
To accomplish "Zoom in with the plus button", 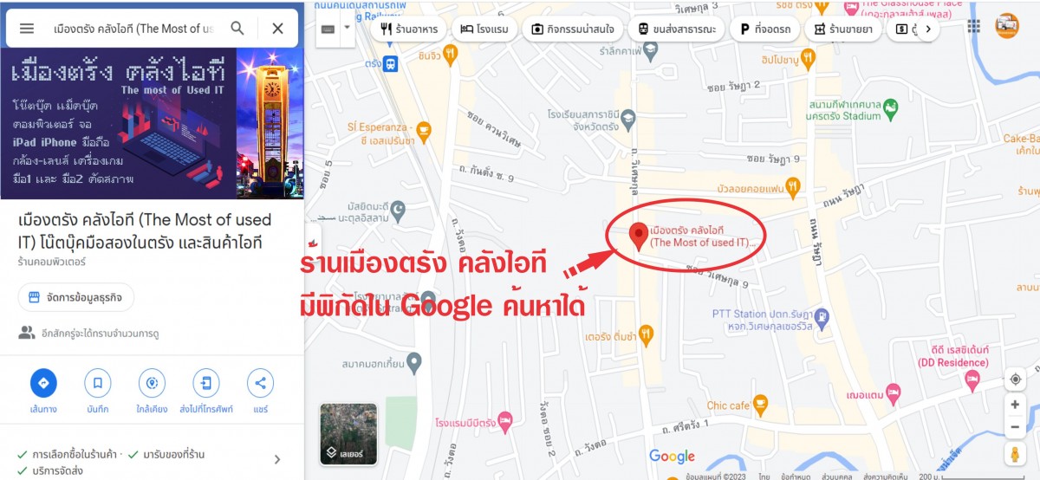I will coord(1015,405).
